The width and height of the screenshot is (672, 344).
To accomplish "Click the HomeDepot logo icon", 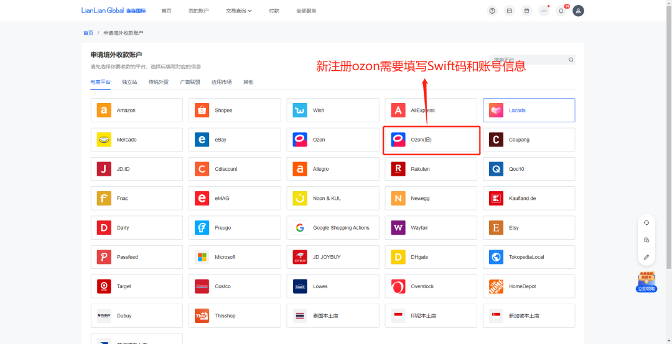I will point(497,286).
